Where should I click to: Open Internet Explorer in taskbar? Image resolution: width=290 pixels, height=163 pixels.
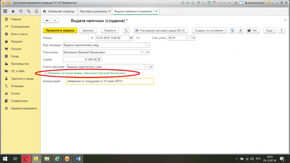coord(57,159)
